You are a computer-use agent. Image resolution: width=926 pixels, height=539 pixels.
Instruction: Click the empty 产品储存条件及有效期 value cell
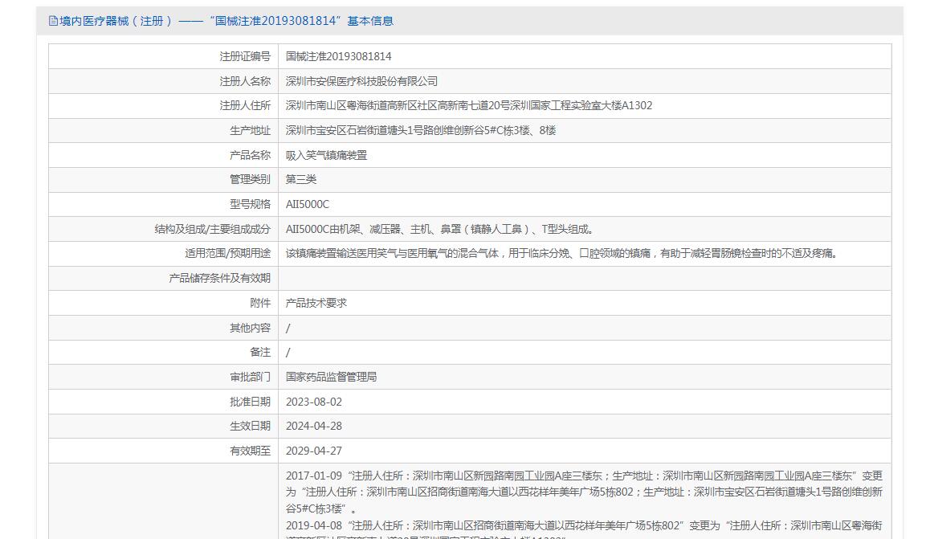tap(584, 278)
